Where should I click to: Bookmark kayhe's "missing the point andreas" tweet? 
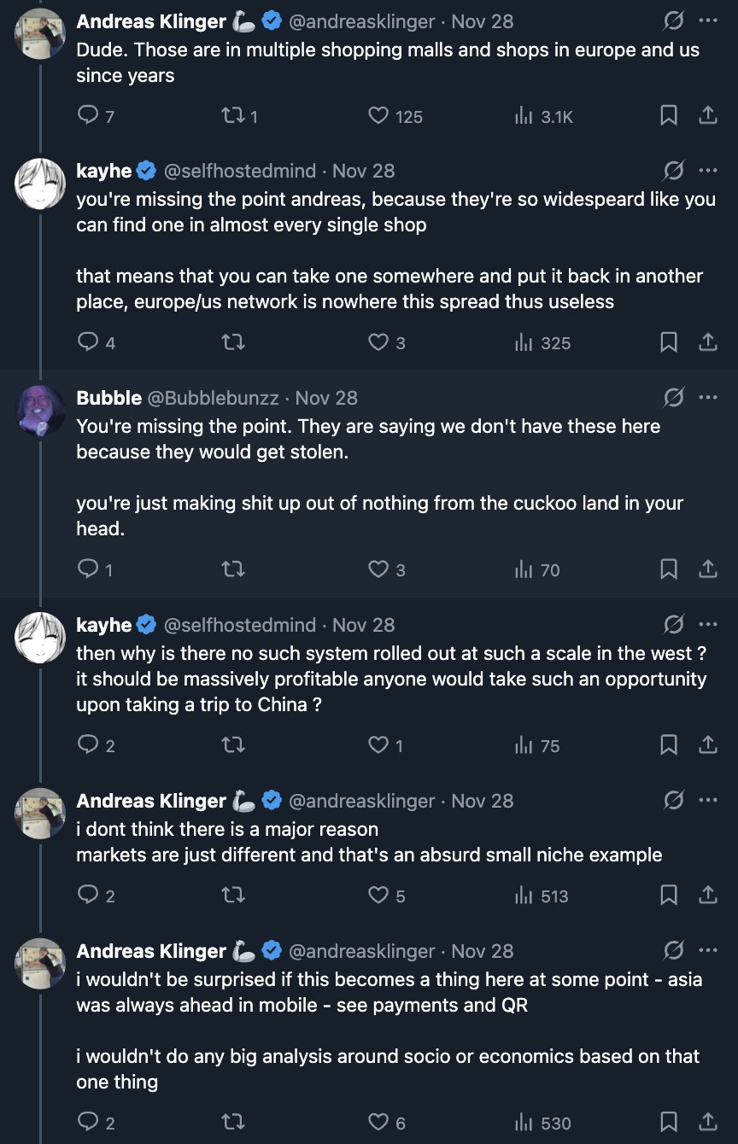(669, 342)
